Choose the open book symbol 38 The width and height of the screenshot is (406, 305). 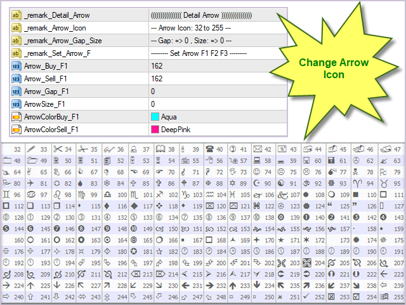coord(159,149)
